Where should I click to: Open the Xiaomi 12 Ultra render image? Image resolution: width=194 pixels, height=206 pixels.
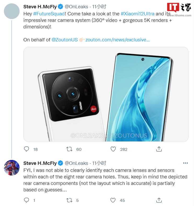coord(106,94)
